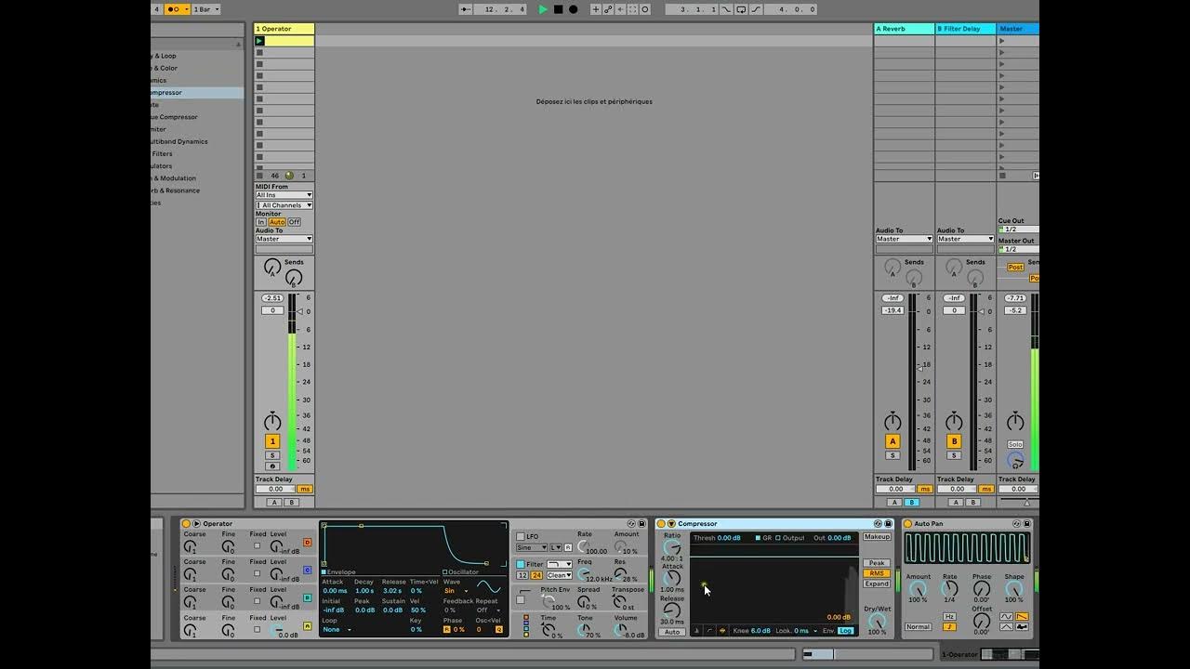Save Auto Pan preset with disk icon
This screenshot has height=669, width=1190.
point(1026,524)
